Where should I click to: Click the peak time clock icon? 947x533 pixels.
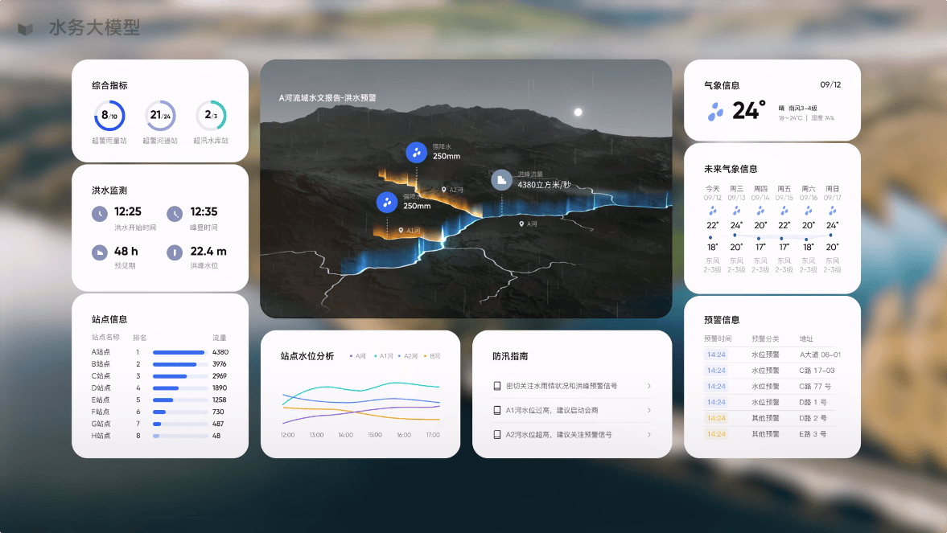[x=175, y=214]
